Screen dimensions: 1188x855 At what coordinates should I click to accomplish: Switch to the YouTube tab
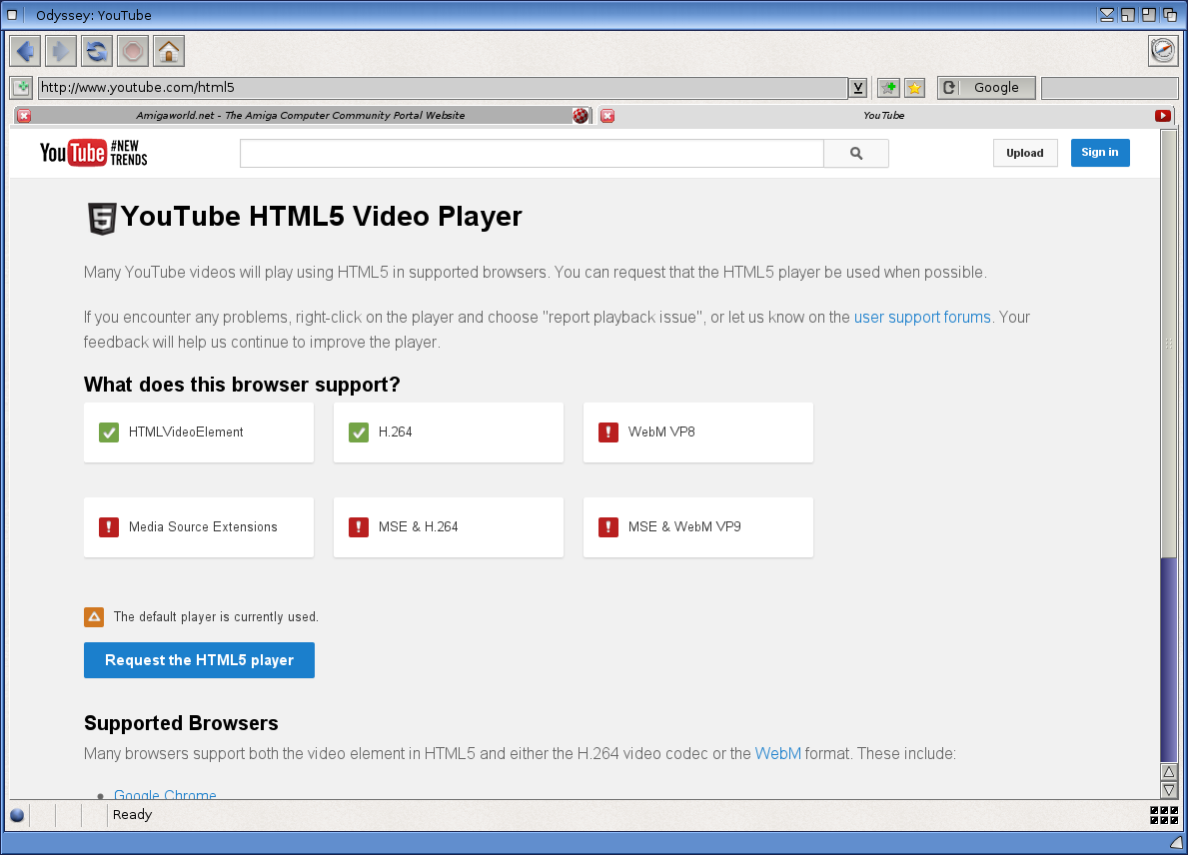point(884,116)
